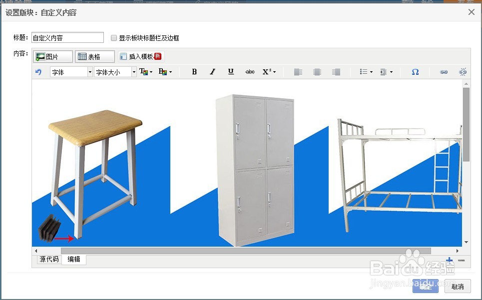This screenshot has width=482, height=300.
Task: Align text to the right
Action: tap(336, 72)
